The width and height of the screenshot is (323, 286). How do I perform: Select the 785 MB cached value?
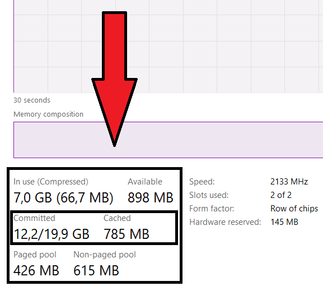pyautogui.click(x=127, y=234)
